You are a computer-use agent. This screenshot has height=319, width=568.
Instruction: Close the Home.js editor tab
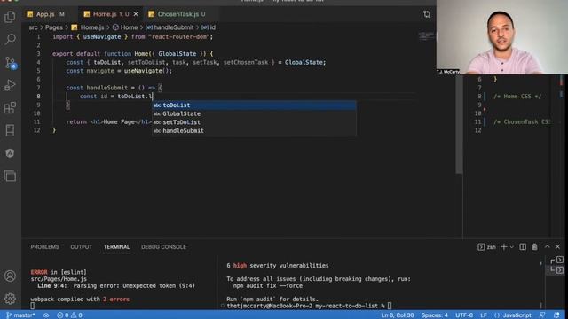[136, 14]
